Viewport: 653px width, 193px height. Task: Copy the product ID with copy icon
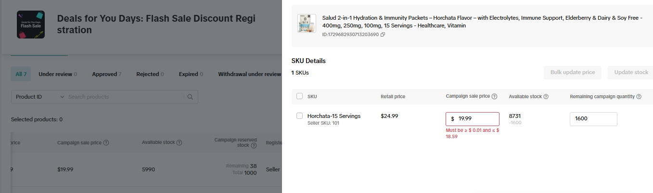(383, 35)
